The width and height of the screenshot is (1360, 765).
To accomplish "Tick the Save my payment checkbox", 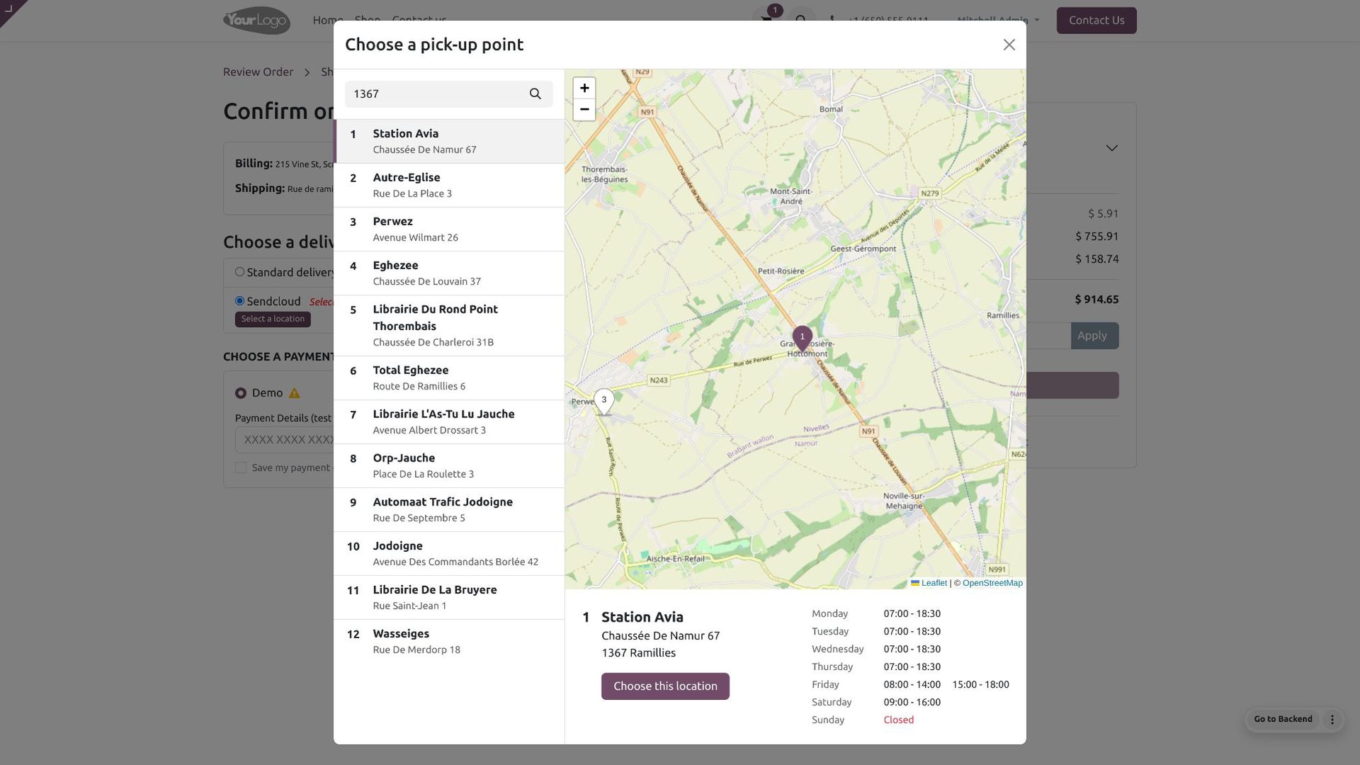I will pyautogui.click(x=241, y=467).
